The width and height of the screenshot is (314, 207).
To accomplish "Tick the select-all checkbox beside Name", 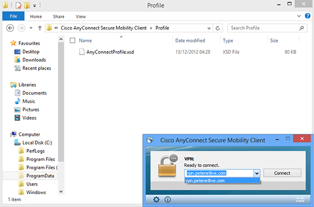I will [73, 40].
